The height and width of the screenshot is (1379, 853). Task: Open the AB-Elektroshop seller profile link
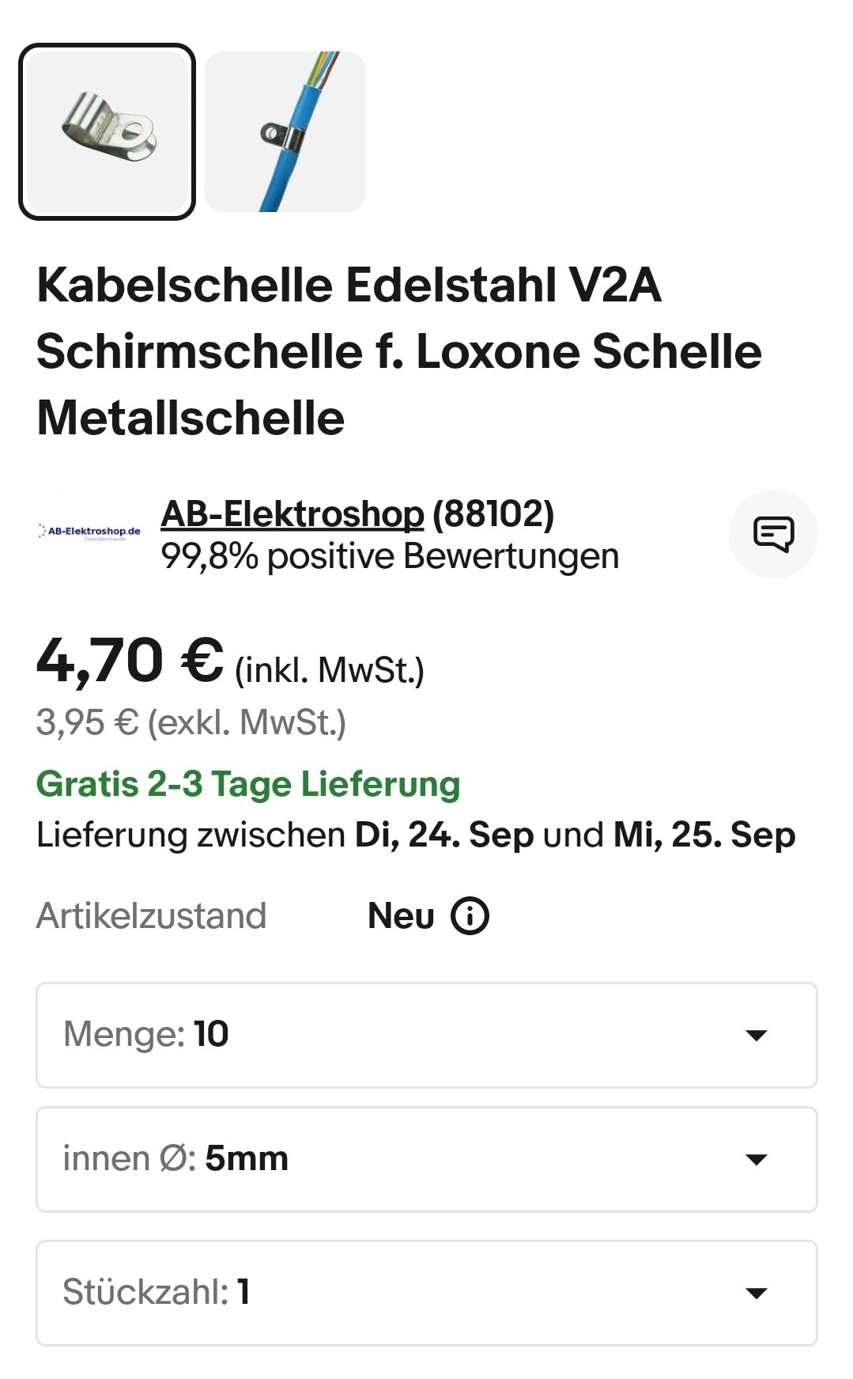pyautogui.click(x=293, y=514)
